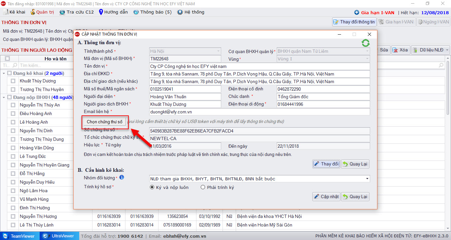The height and width of the screenshot is (240, 451).
Task: Click the Email liên hệ field
Action: 260,112
